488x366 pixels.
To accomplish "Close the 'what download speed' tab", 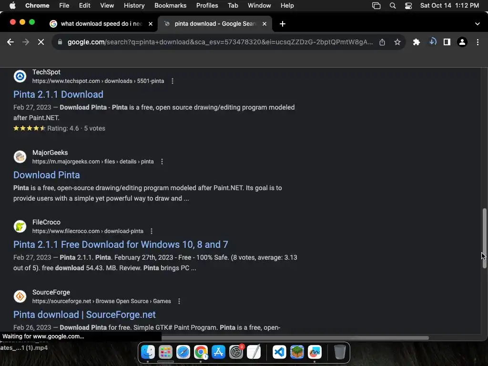I will 151,24.
